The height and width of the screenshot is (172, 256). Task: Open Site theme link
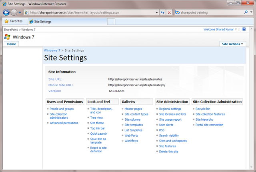click(97, 123)
